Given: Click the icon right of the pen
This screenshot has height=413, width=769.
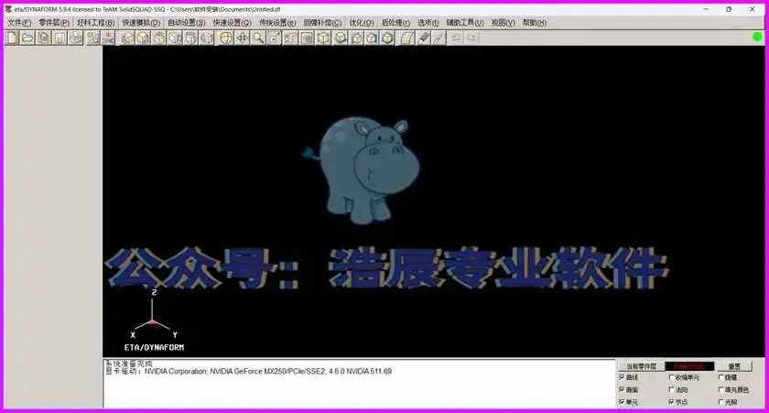Looking at the screenshot, I should 439,38.
